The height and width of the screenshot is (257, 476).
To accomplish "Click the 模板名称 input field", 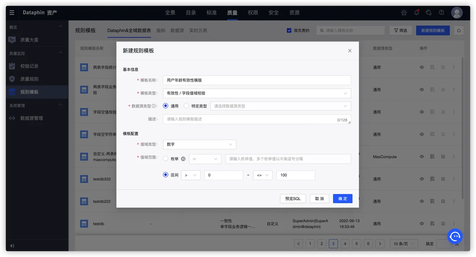I will pyautogui.click(x=257, y=80).
